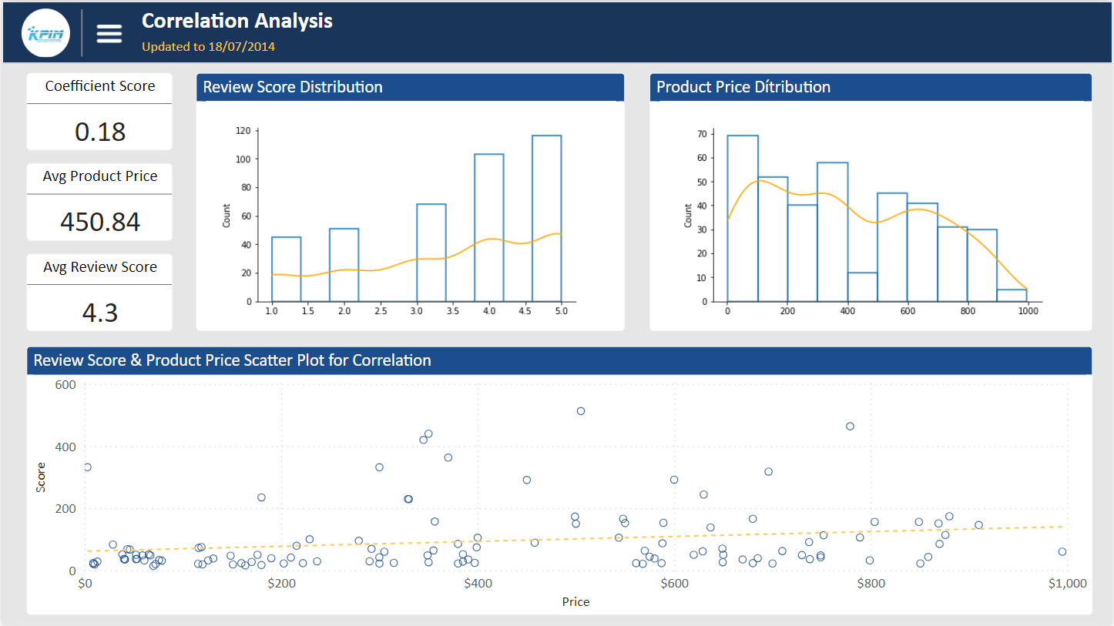This screenshot has height=626, width=1114.
Task: Click the tallest bar at score 5.0
Action: (546, 219)
